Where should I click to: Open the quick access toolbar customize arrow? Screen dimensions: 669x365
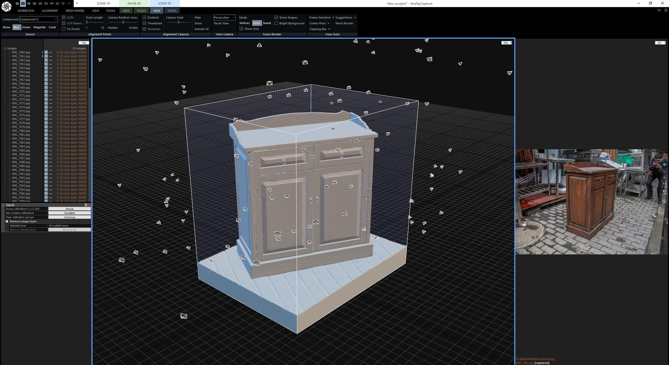click(x=77, y=3)
